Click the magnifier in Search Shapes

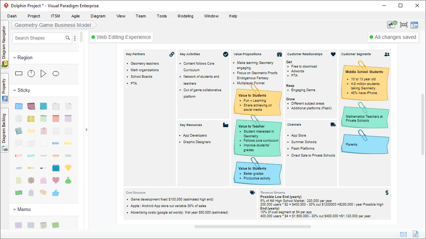click(x=67, y=38)
